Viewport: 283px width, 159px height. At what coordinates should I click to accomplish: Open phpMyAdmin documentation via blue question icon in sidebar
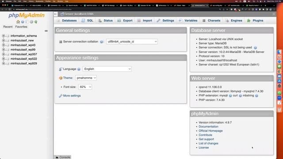[23, 22]
